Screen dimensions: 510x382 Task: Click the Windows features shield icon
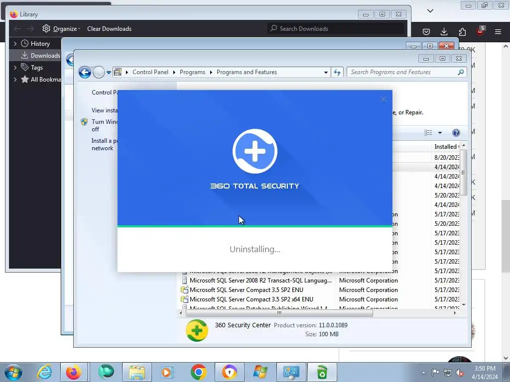click(84, 122)
